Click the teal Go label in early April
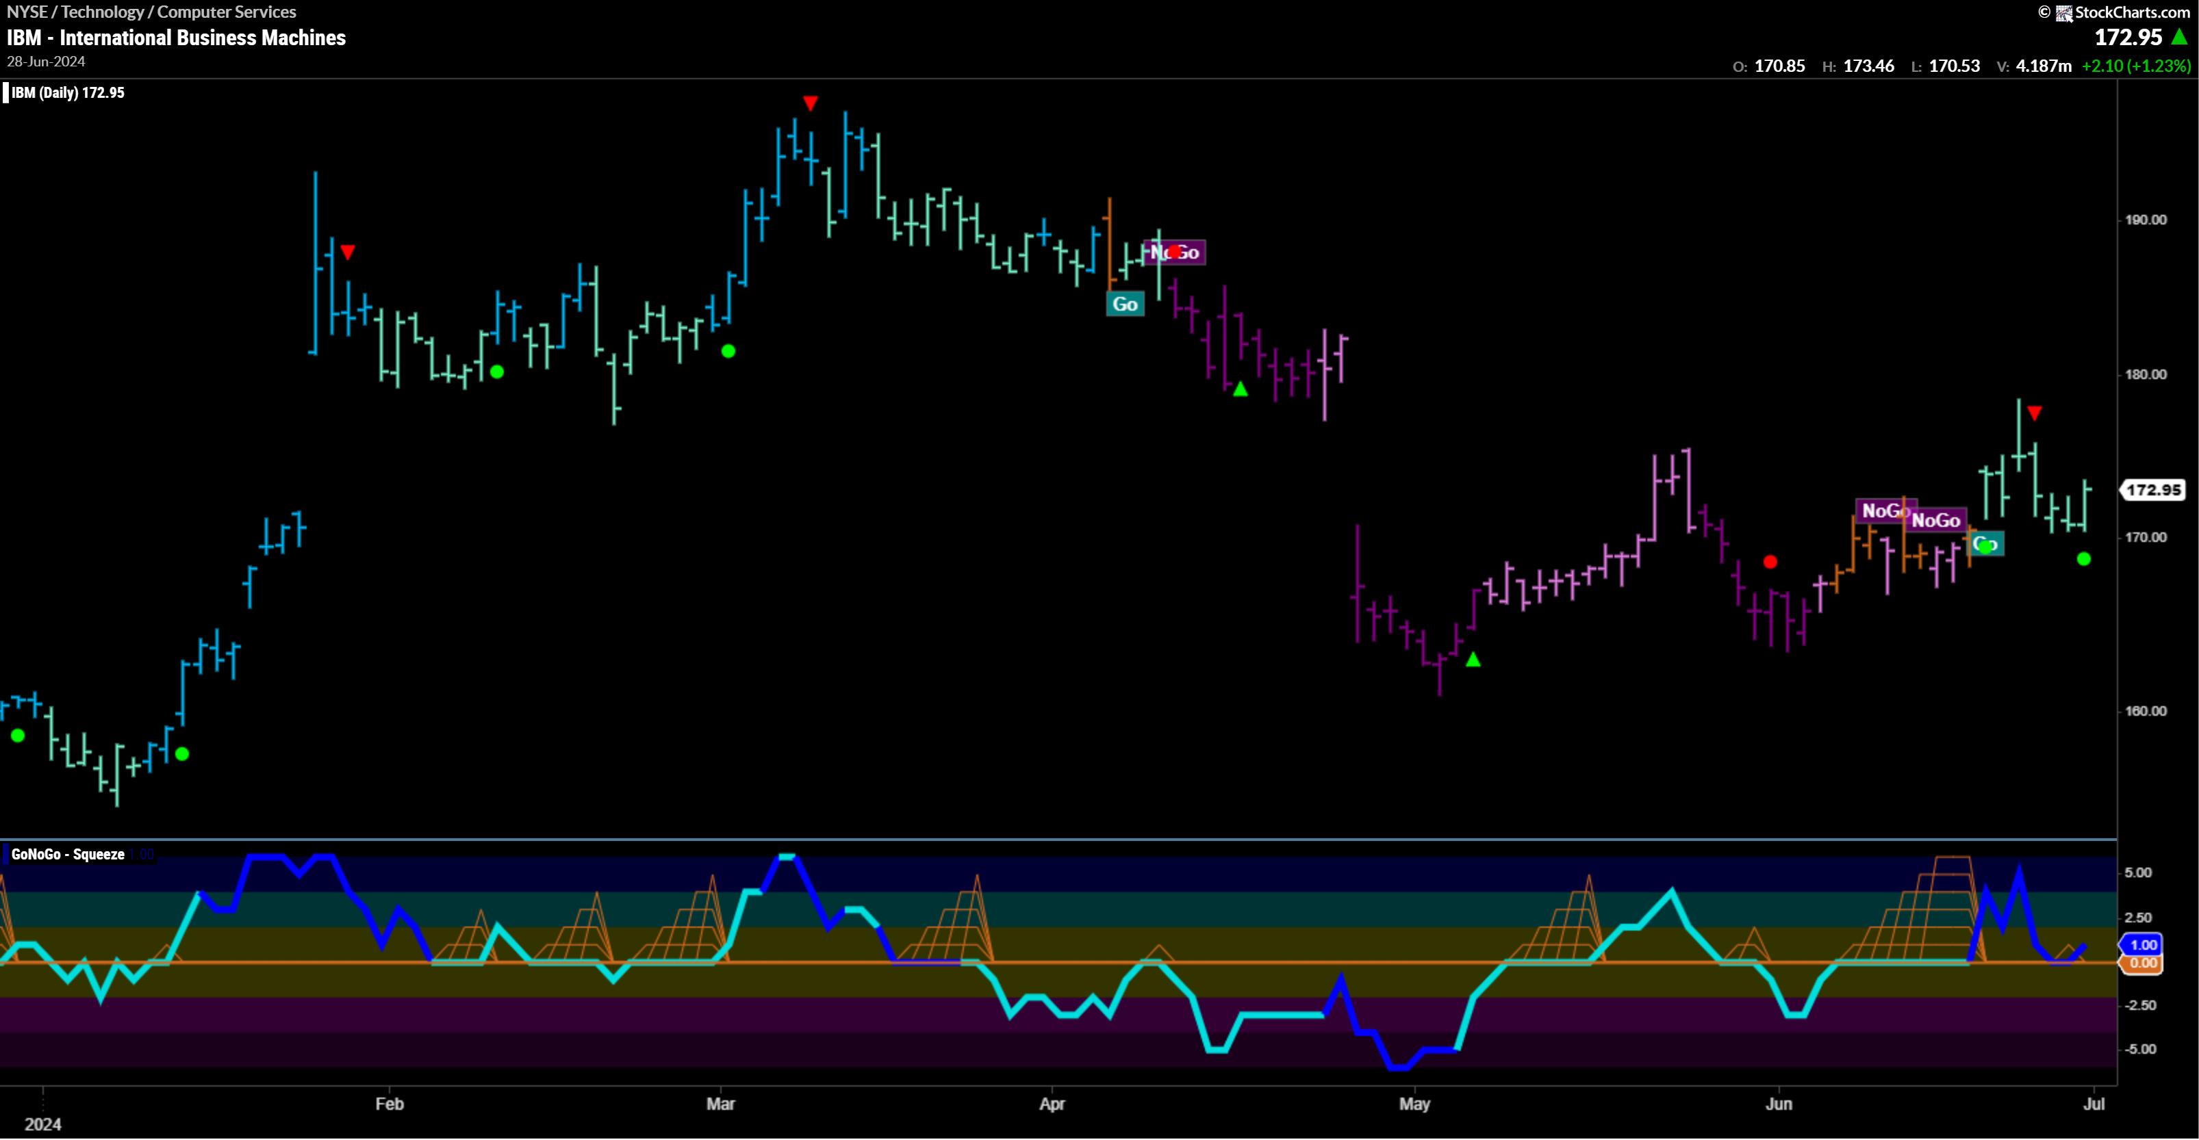Image resolution: width=2199 pixels, height=1140 pixels. pyautogui.click(x=1124, y=304)
